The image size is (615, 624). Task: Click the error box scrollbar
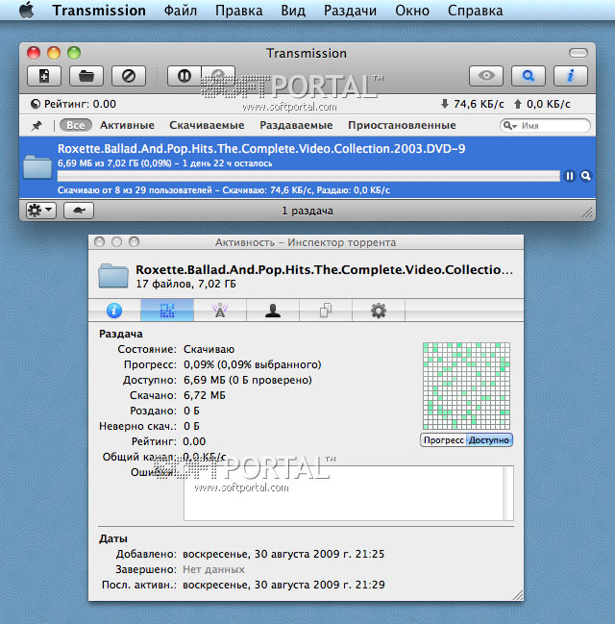(x=508, y=493)
